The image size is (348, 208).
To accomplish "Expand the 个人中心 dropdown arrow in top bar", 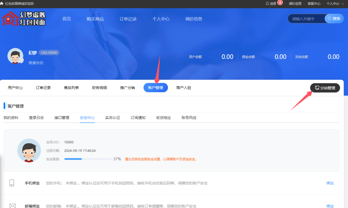I will (x=343, y=4).
